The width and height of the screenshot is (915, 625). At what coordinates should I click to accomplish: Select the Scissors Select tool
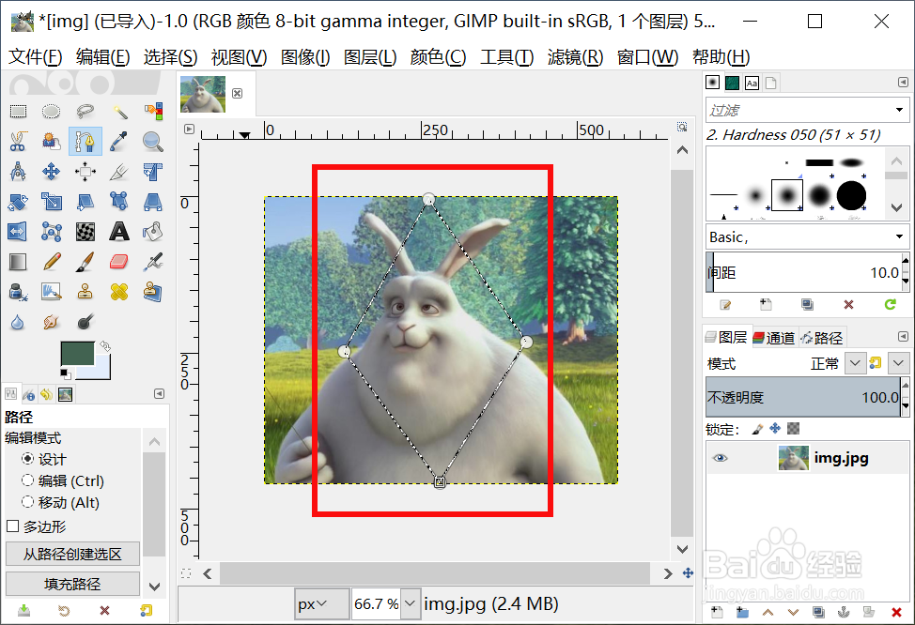coord(18,142)
